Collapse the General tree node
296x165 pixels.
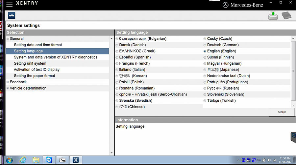(x=8, y=39)
